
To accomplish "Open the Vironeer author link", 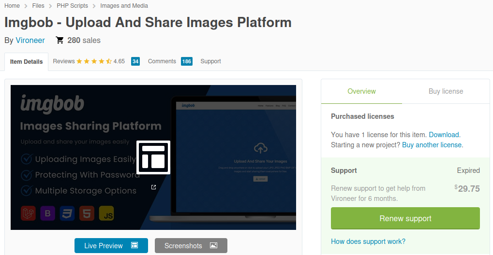I will tap(30, 40).
